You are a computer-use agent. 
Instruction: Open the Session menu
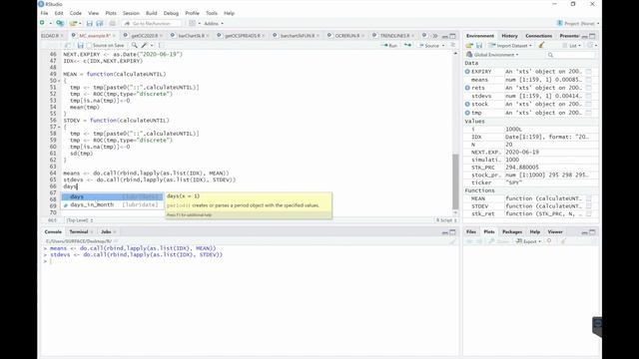[x=131, y=13]
